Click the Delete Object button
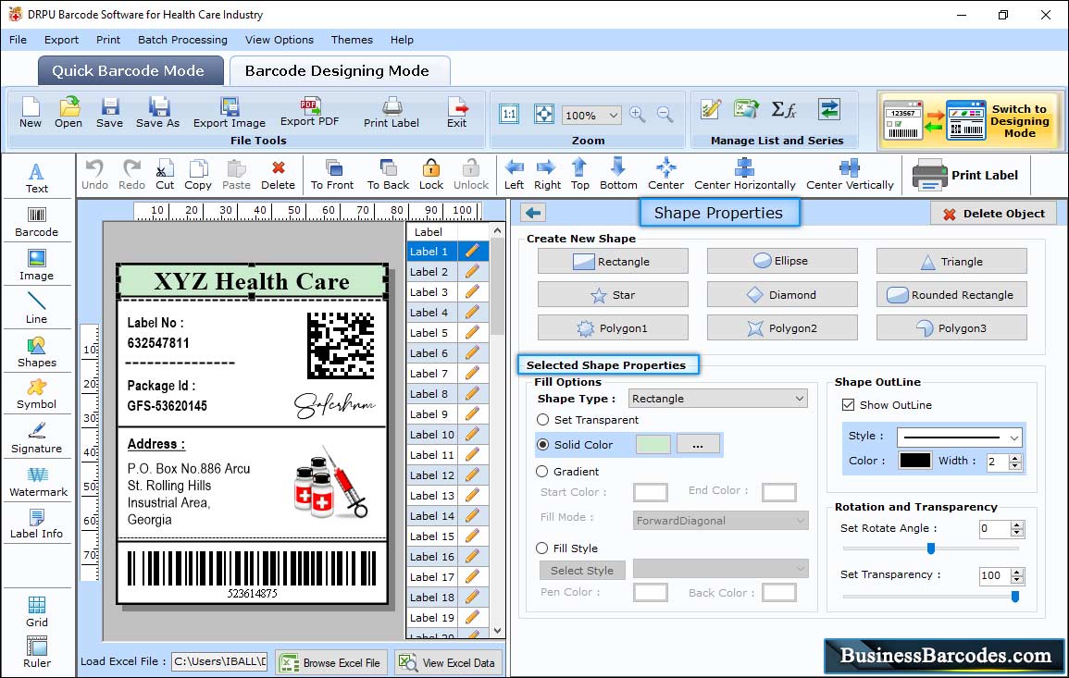1069x678 pixels. [993, 214]
